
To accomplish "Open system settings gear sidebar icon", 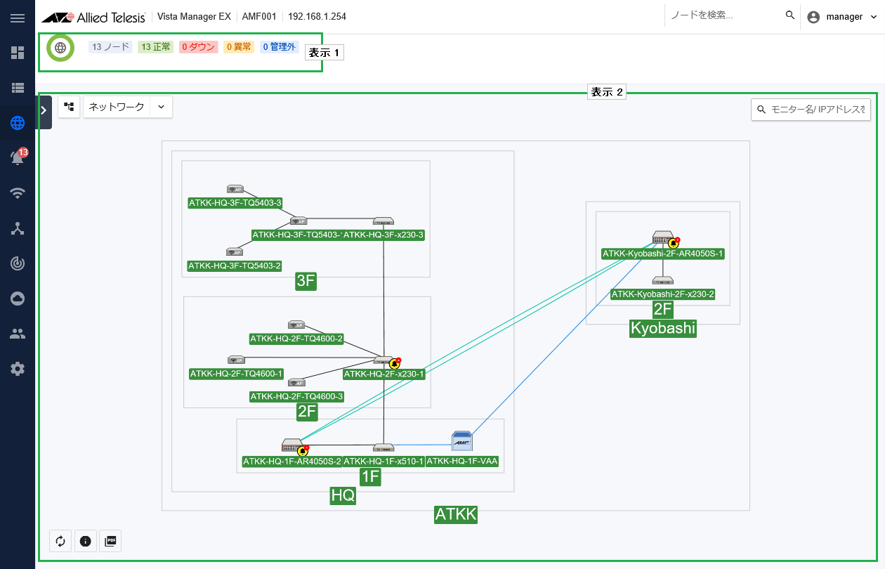I will 18,369.
